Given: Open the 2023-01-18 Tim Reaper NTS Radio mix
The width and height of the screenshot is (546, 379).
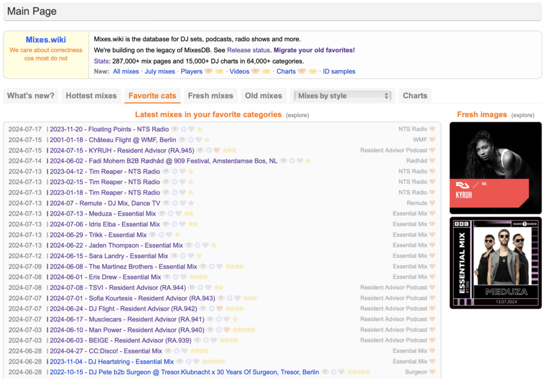Looking at the screenshot, I should point(105,192).
